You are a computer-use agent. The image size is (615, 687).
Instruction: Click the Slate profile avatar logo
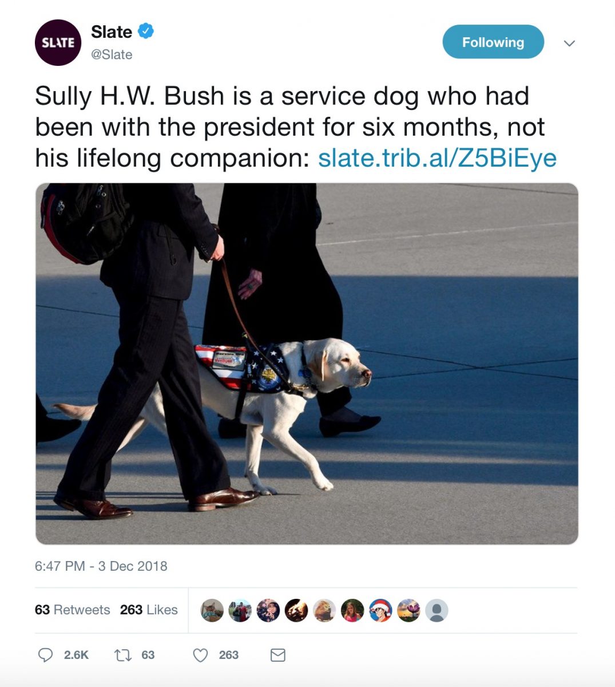coord(58,42)
